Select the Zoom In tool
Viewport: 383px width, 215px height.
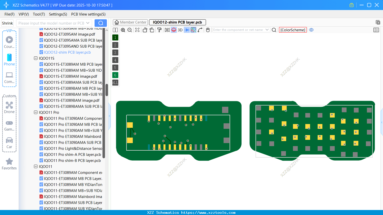[x=123, y=30]
